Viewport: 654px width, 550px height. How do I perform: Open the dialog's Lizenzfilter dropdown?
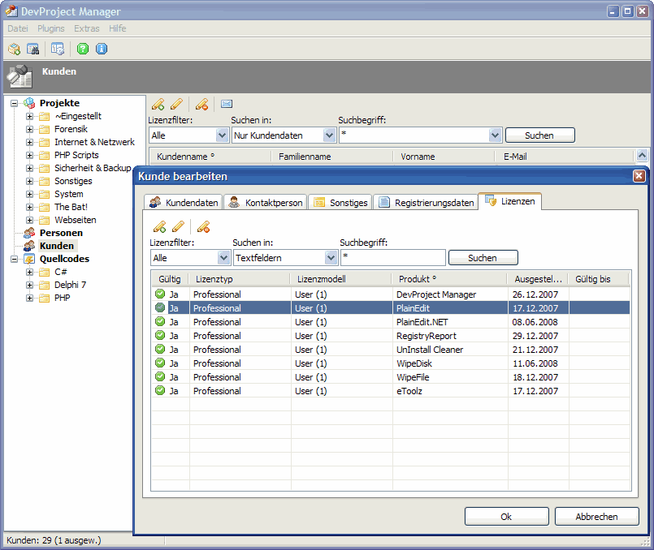[x=223, y=258]
